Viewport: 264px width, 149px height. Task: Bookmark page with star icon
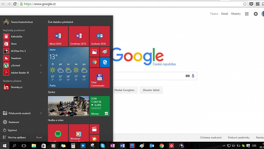245,4
